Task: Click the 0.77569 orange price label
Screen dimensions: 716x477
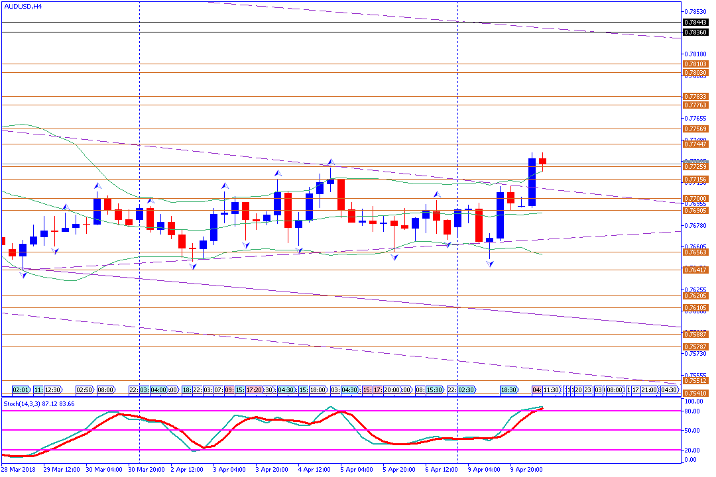Action: [695, 129]
